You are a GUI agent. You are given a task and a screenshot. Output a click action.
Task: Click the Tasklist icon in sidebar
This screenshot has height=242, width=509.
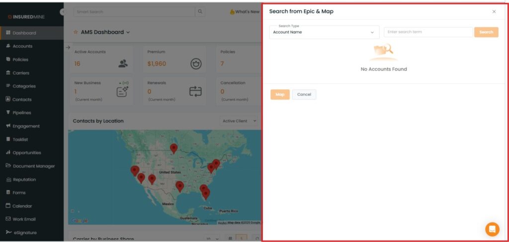tap(8, 139)
